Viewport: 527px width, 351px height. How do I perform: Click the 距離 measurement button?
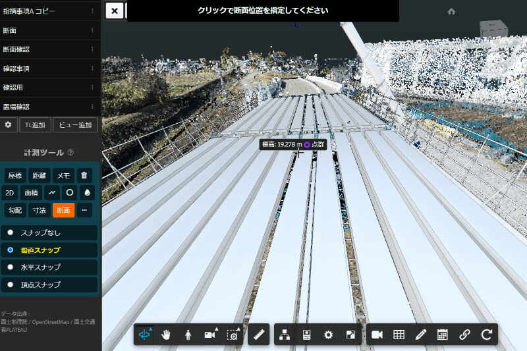point(39,175)
